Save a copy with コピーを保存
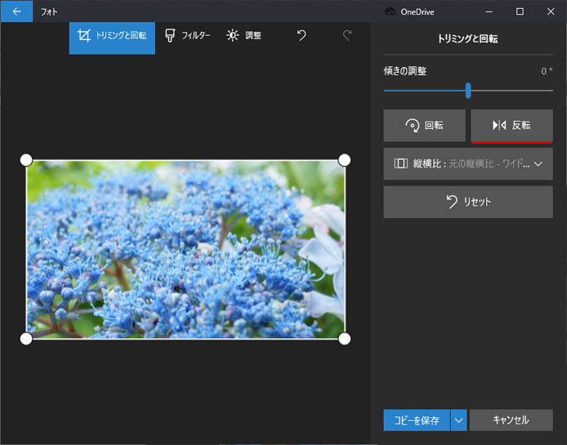The width and height of the screenshot is (567, 445). click(417, 420)
